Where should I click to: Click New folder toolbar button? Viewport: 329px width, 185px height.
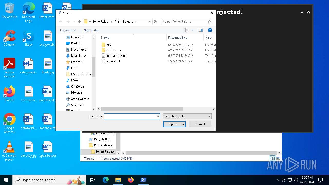point(91,30)
